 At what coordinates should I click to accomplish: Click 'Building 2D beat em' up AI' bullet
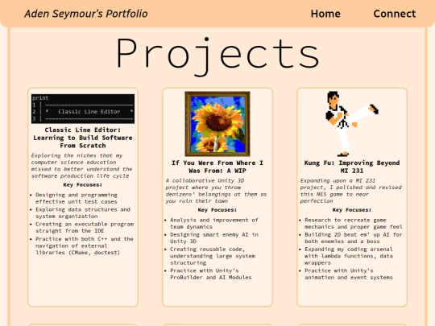click(x=354, y=237)
